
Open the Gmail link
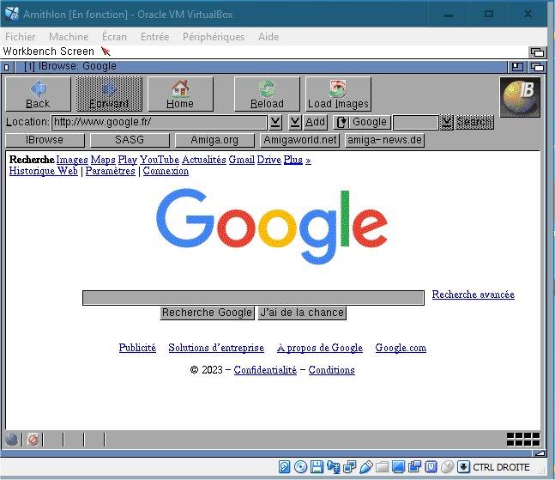point(241,160)
